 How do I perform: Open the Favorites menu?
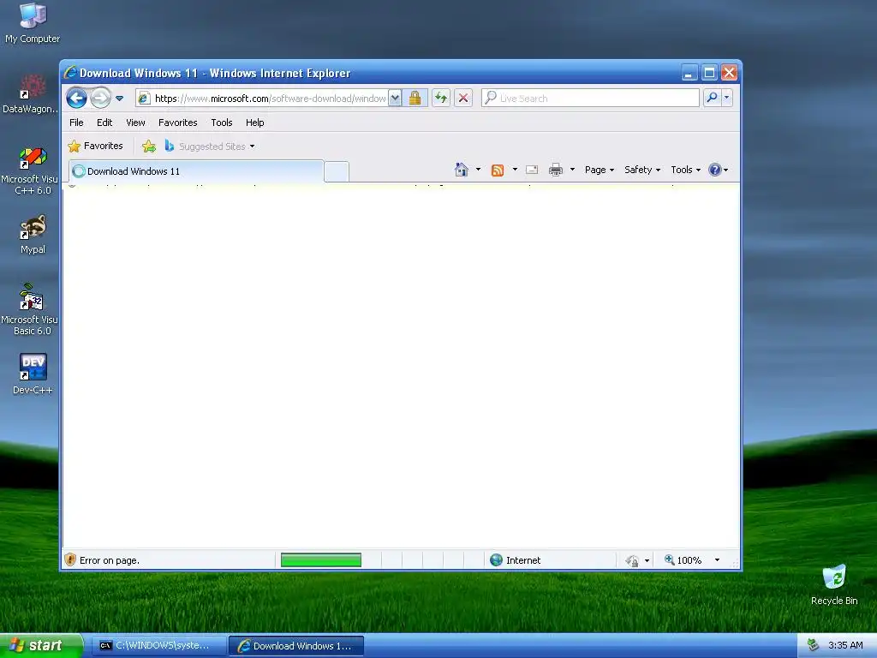(178, 123)
